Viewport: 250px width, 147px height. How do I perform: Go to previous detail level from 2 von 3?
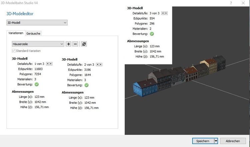coord(97,65)
